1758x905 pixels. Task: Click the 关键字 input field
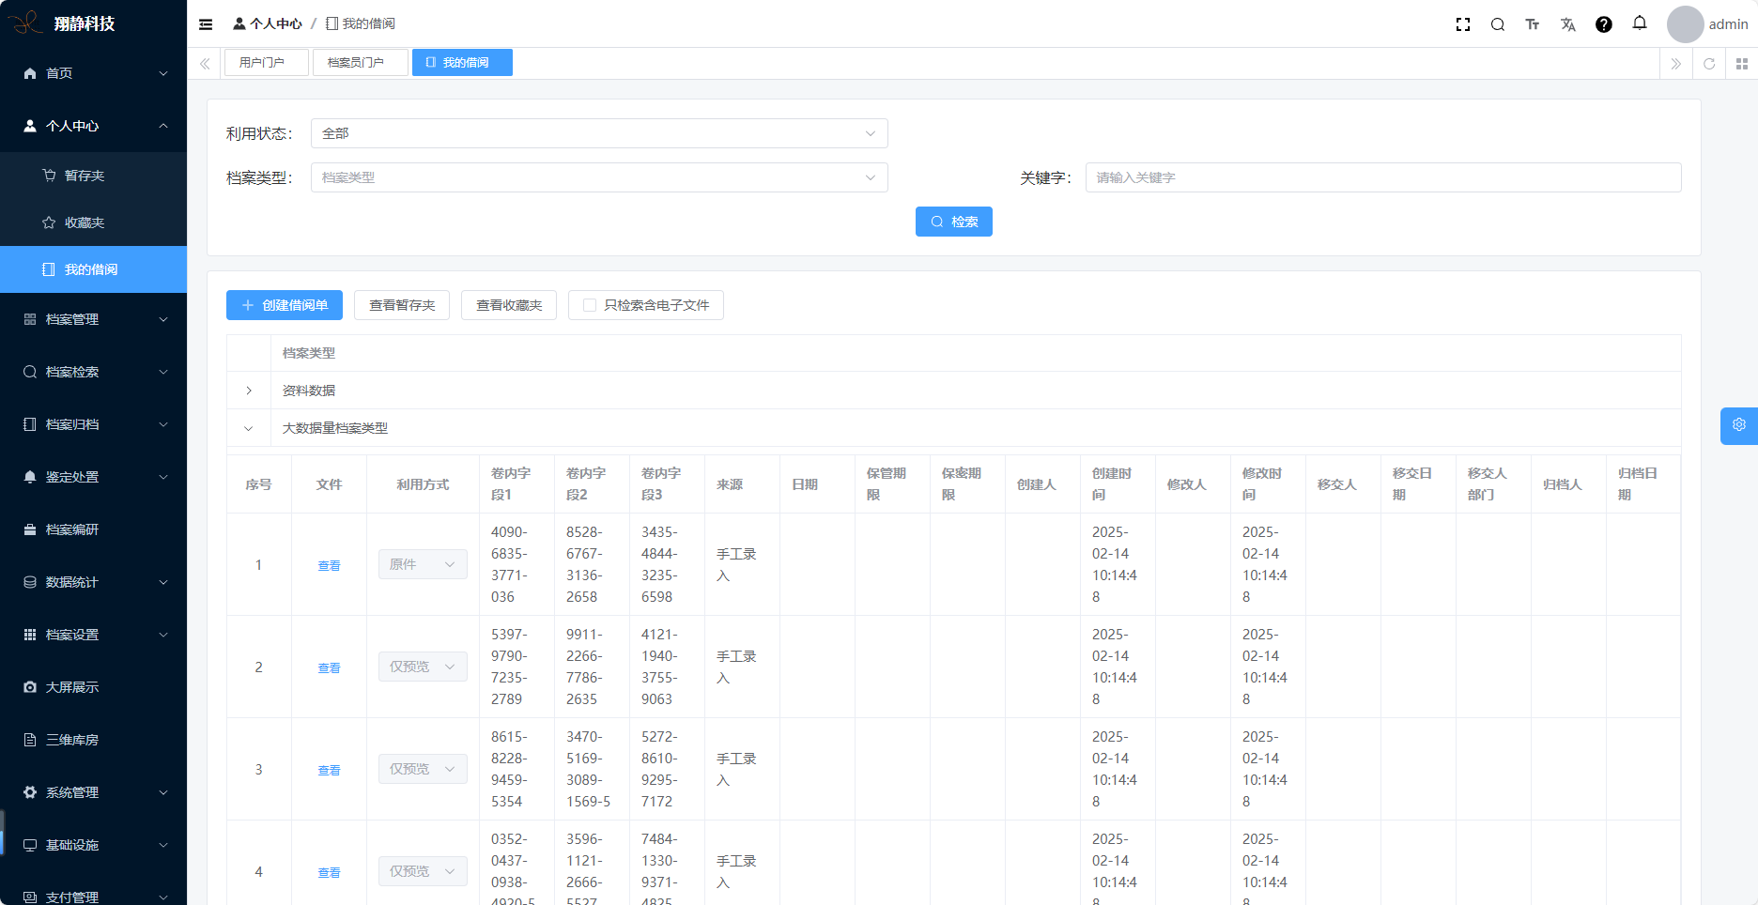click(x=1382, y=177)
